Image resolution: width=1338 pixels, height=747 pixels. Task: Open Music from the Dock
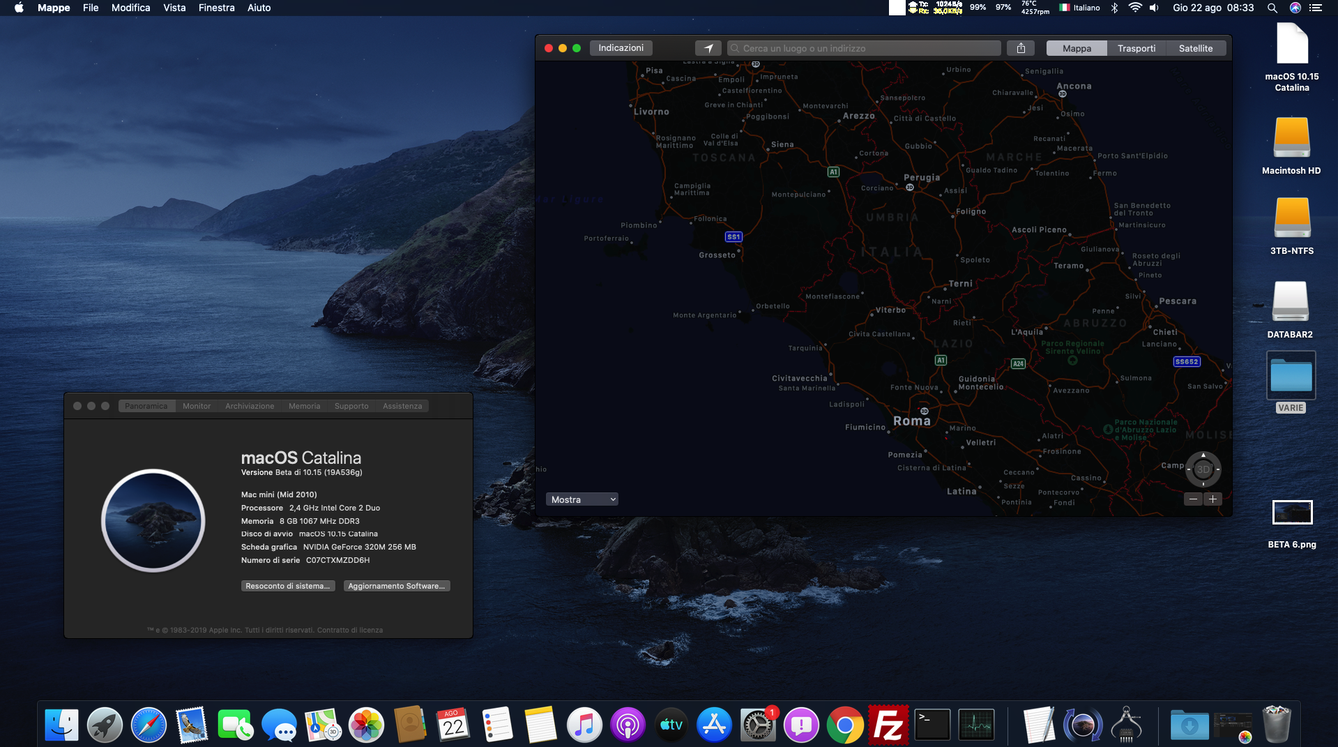tap(584, 725)
